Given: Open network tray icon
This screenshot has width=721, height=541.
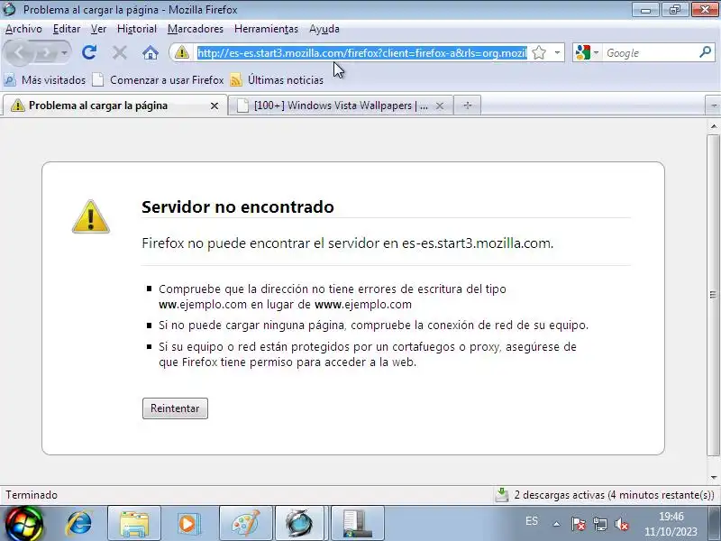Looking at the screenshot, I should click(x=600, y=524).
